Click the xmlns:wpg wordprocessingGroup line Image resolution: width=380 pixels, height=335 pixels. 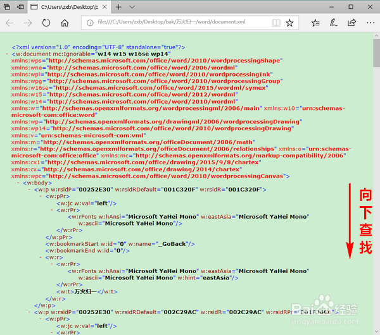[x=147, y=81]
